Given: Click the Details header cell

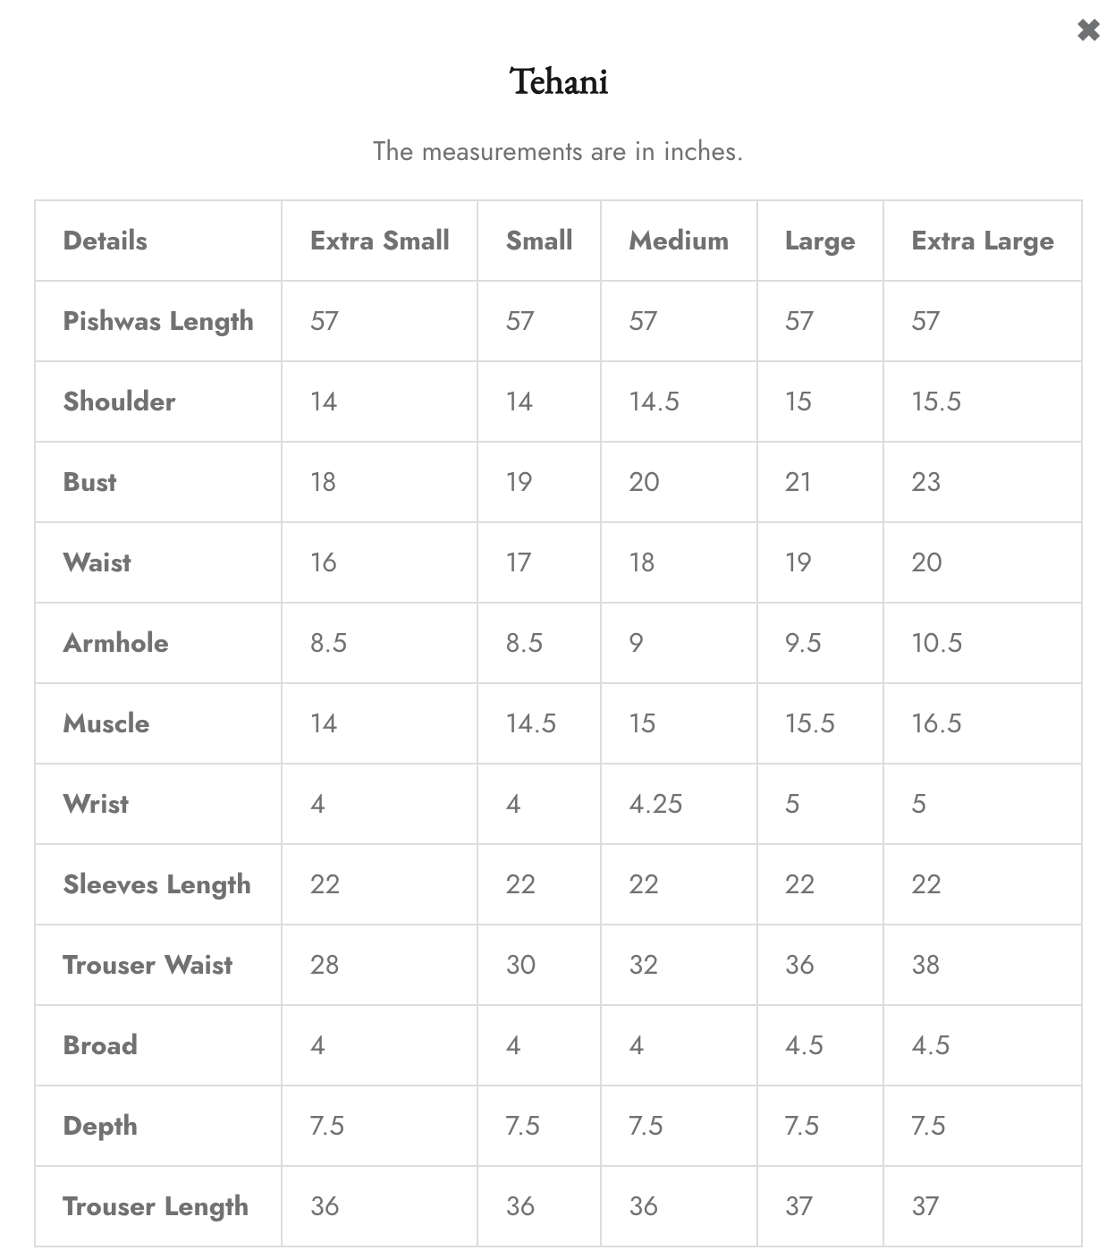Looking at the screenshot, I should [105, 241].
